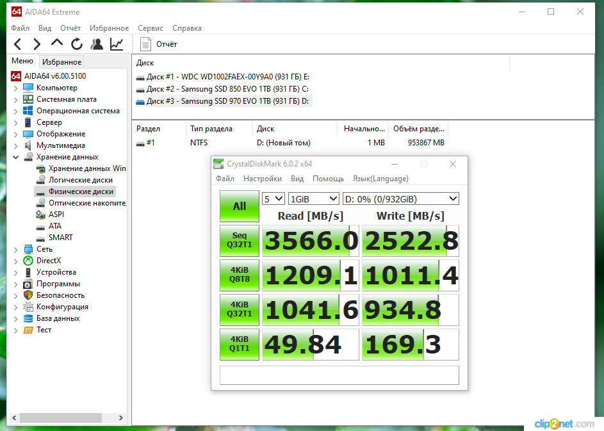
Task: Go back with the left arrow icon
Action: point(17,44)
